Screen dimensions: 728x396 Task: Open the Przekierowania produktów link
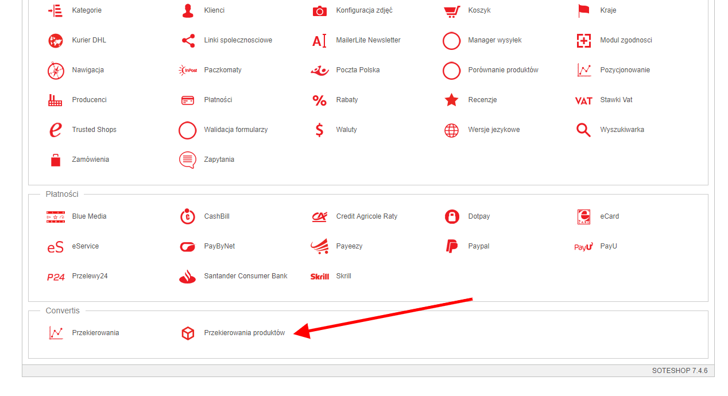click(x=245, y=333)
